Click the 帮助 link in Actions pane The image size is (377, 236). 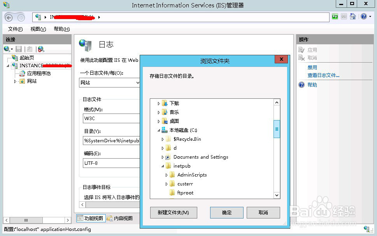tap(312, 85)
